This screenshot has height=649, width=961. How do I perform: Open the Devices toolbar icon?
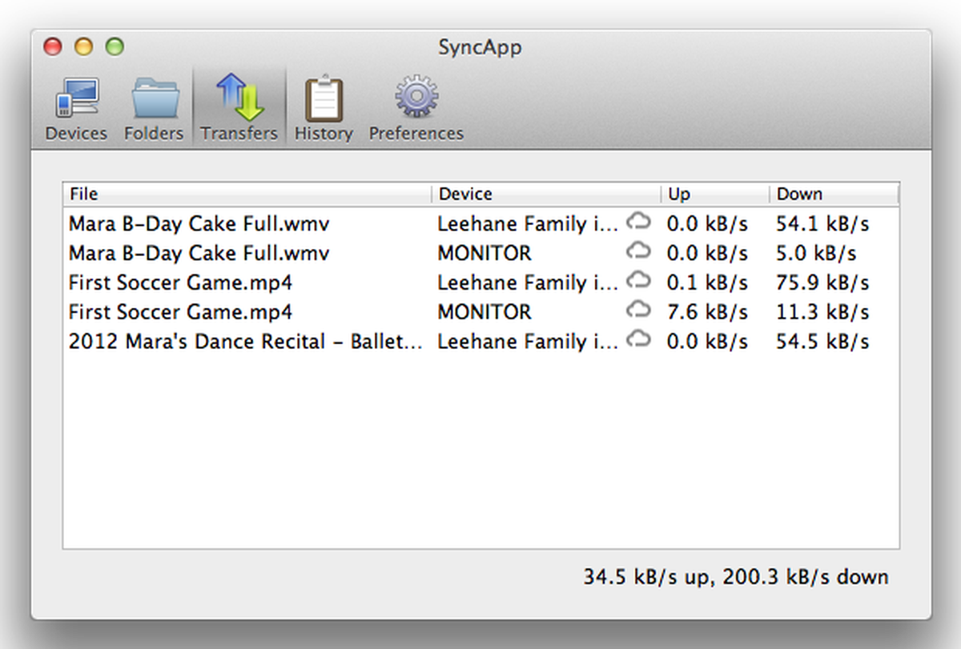tap(76, 99)
